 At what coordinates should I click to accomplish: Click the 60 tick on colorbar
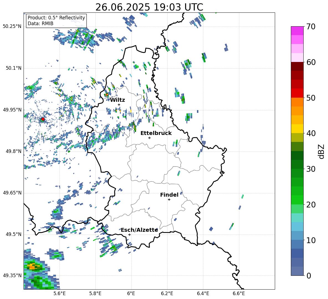[x=311, y=62]
